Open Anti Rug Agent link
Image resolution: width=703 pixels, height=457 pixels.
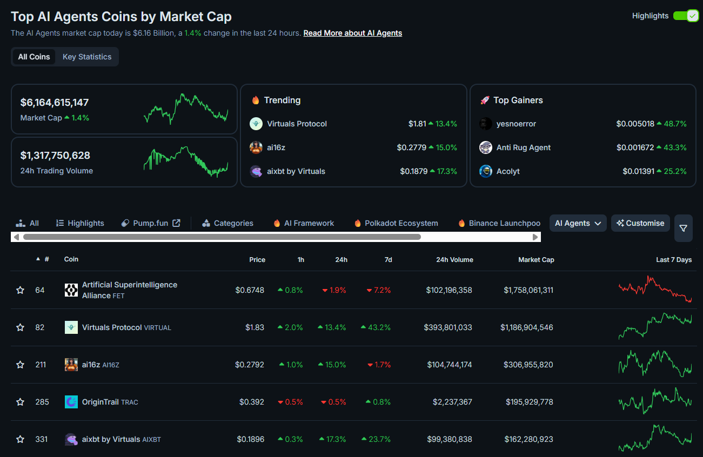(524, 147)
